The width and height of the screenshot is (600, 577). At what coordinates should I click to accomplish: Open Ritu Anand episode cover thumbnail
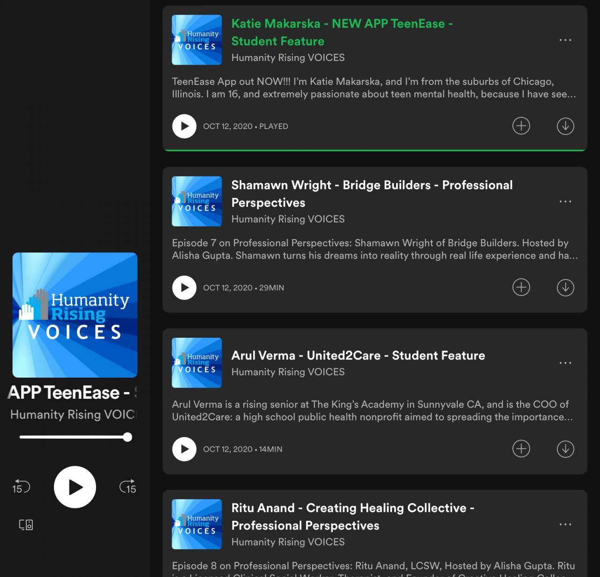pyautogui.click(x=197, y=524)
